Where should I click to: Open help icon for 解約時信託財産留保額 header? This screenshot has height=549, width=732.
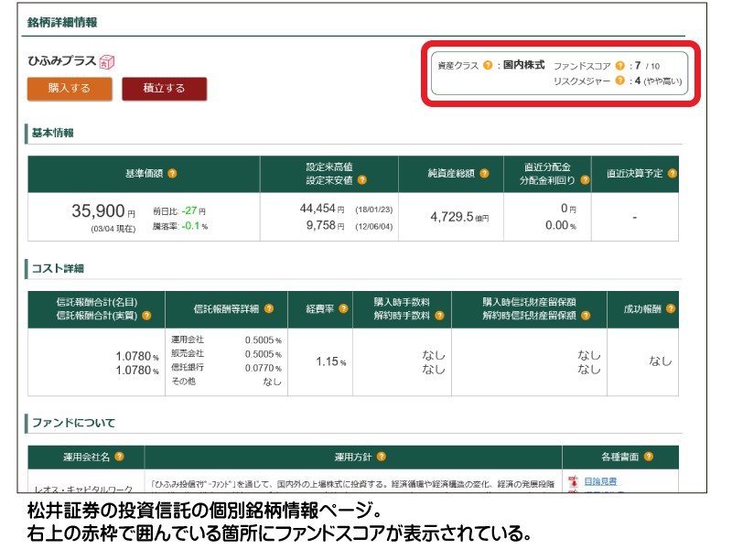[586, 316]
